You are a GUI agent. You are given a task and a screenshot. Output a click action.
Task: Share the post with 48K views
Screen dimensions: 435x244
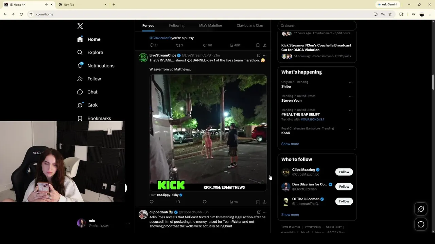click(x=265, y=45)
